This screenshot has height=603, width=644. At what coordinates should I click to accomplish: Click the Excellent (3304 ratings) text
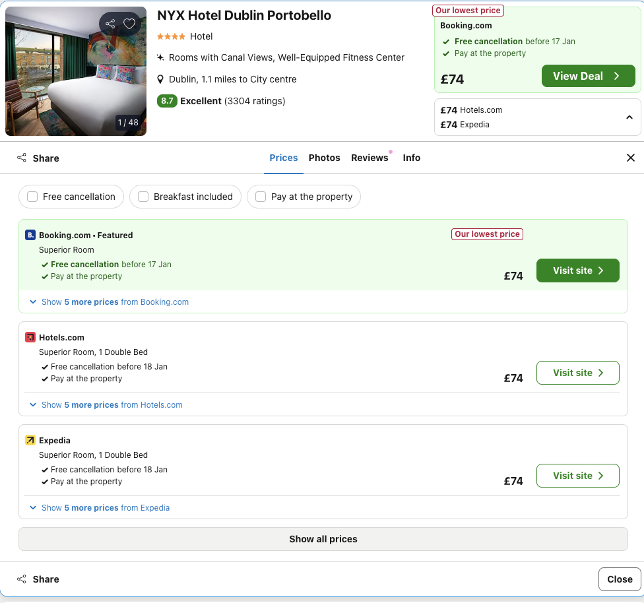pyautogui.click(x=232, y=101)
